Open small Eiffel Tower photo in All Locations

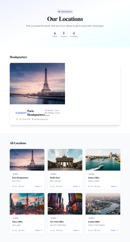[x=27, y=159]
